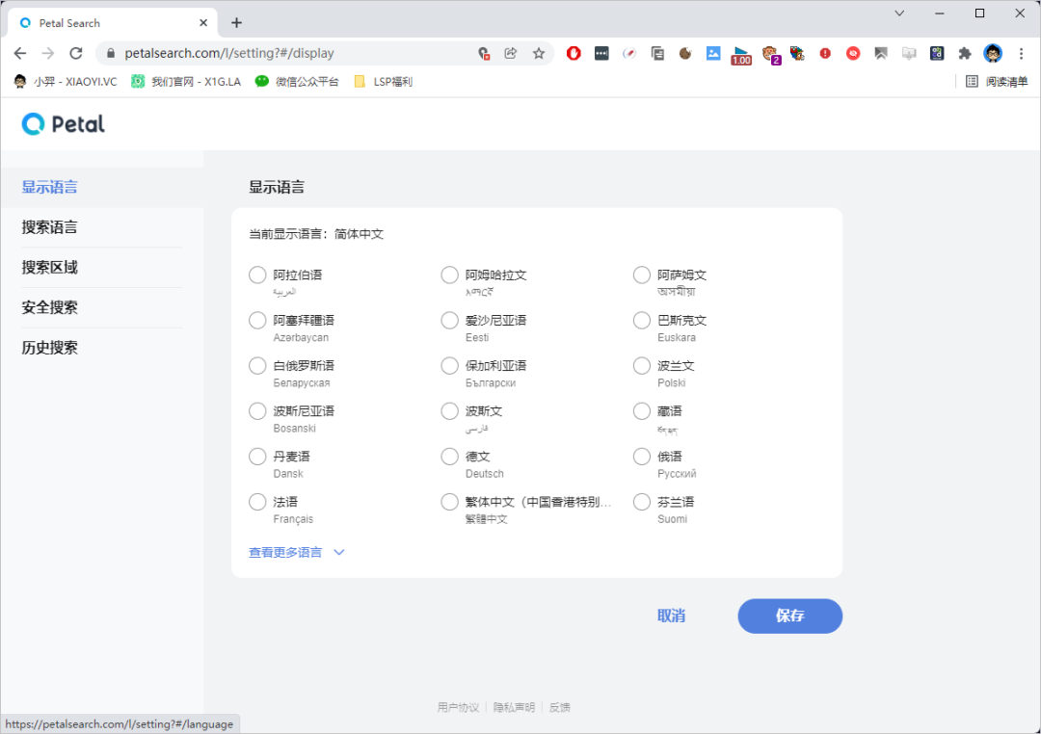Select the 丹麦语 radio button
Screen dimensions: 1041x734
(x=257, y=457)
